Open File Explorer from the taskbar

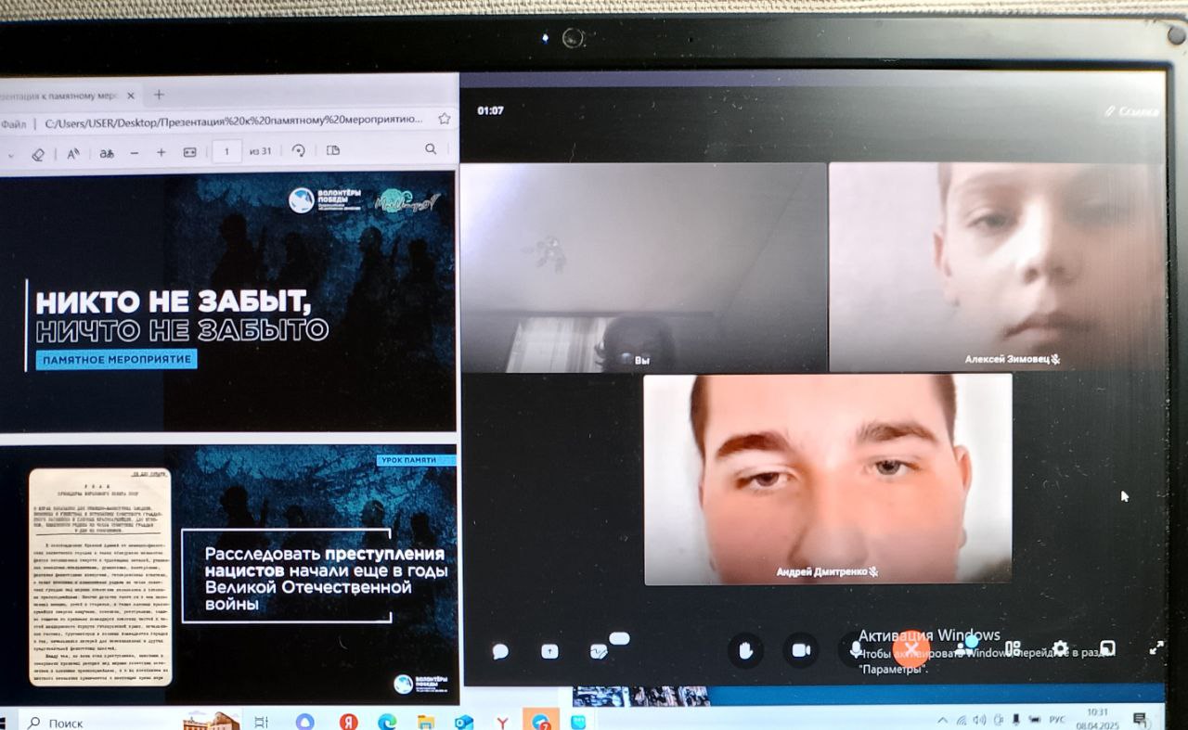point(426,722)
